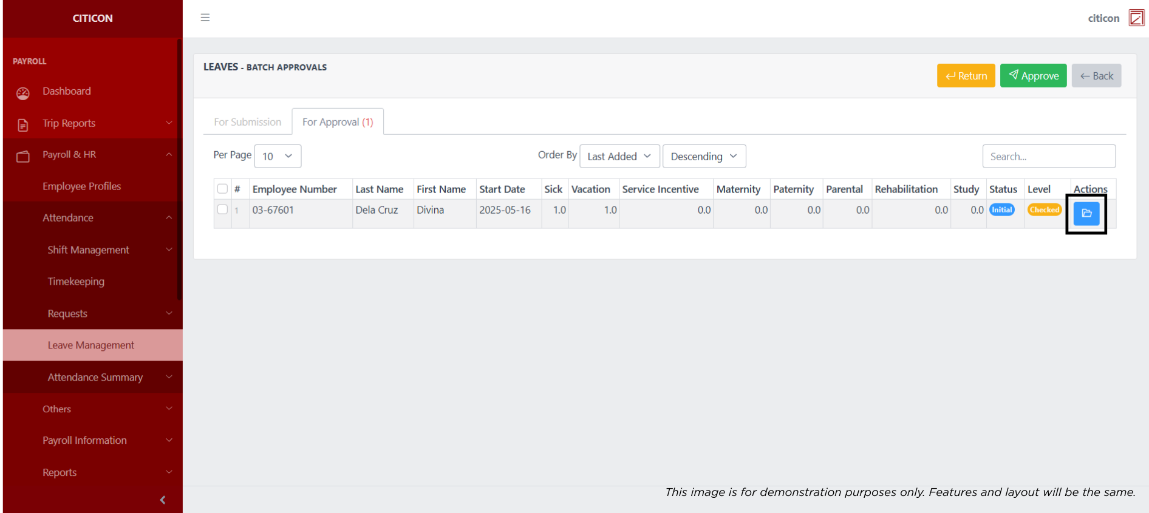
Task: Open Leave Management in the sidebar
Action: click(x=91, y=345)
